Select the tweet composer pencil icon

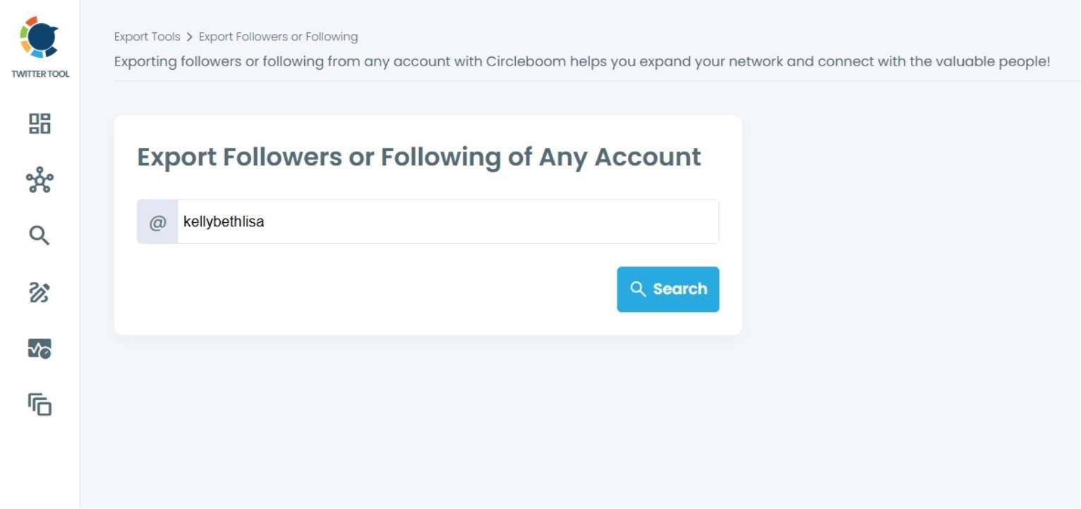(40, 292)
